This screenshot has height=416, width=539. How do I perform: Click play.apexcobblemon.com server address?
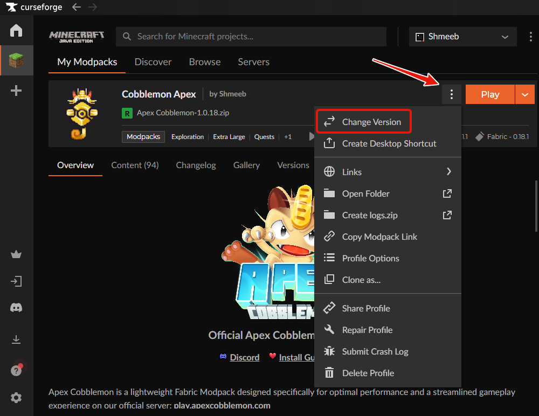222,406
